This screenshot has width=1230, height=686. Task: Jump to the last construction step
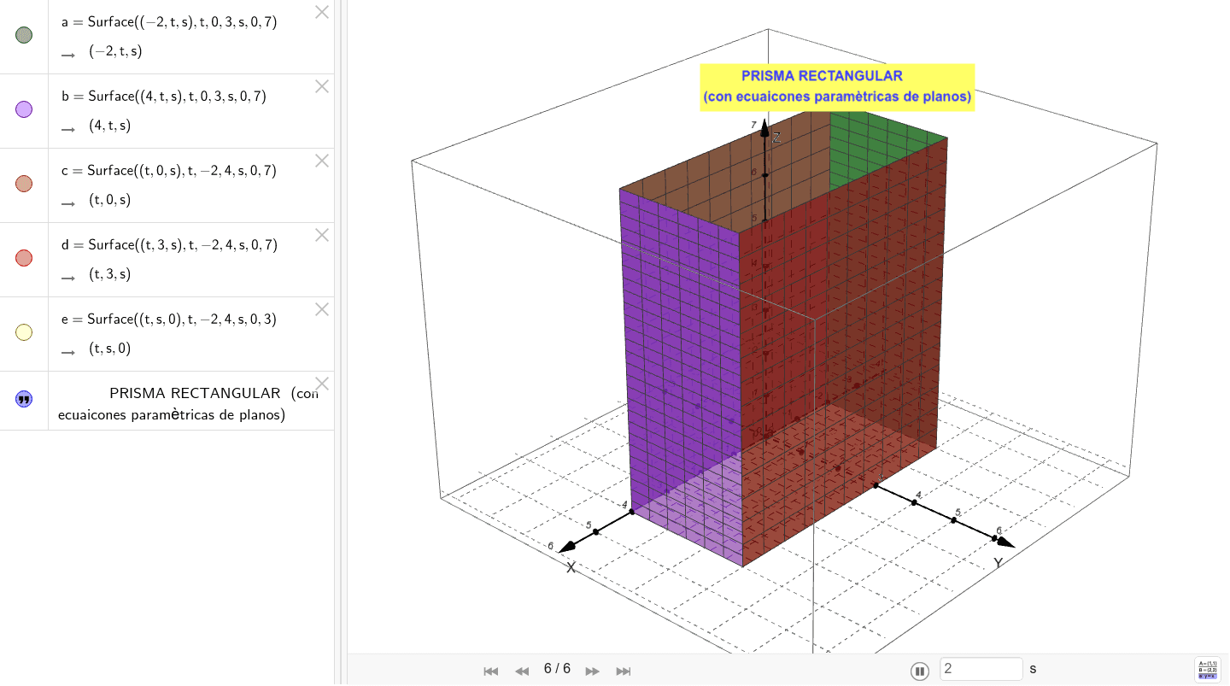point(623,671)
